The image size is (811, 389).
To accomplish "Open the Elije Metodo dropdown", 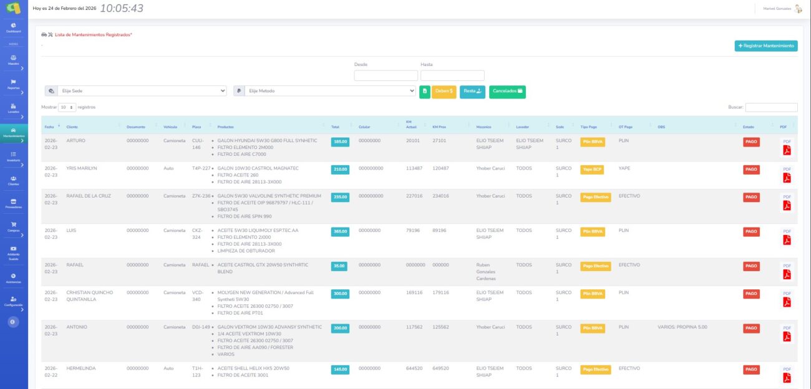I will (x=329, y=91).
